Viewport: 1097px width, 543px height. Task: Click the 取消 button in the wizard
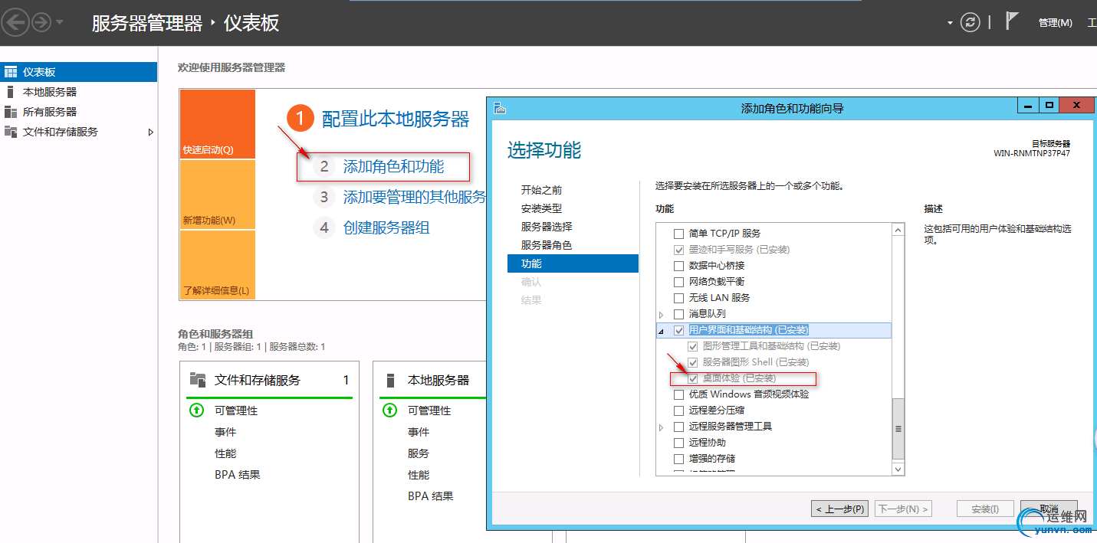tap(1049, 509)
